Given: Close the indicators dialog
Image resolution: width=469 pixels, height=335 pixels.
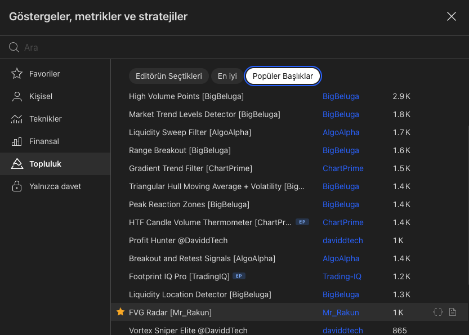Looking at the screenshot, I should [x=452, y=16].
